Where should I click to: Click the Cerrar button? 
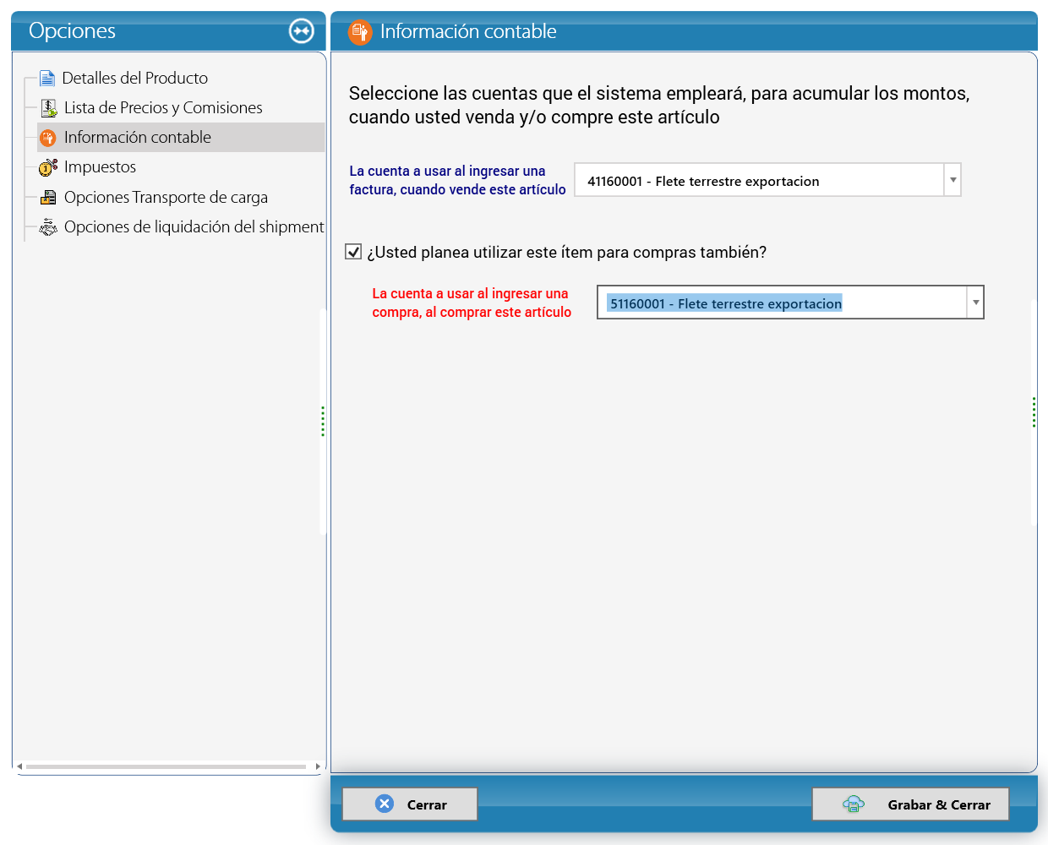pyautogui.click(x=410, y=804)
